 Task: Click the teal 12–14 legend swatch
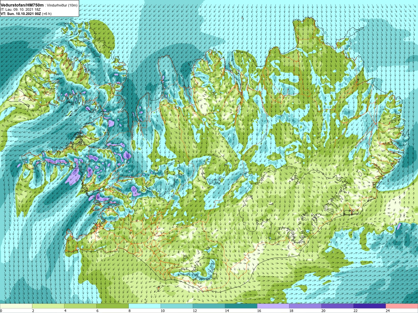209,306
